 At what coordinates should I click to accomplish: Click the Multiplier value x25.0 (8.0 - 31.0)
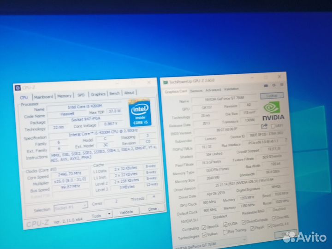coord(70,181)
